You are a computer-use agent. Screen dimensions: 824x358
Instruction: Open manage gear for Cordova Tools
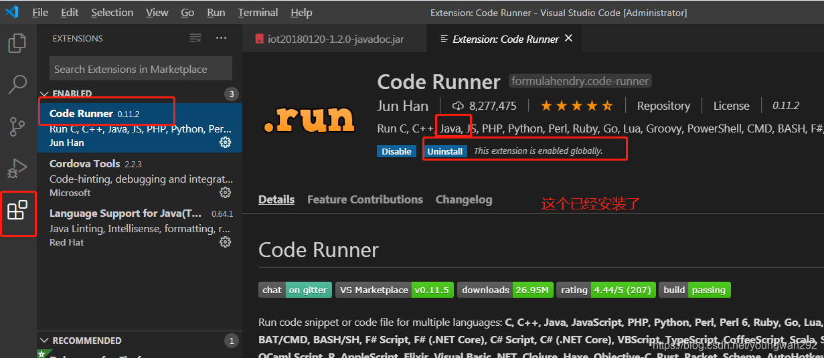point(226,193)
